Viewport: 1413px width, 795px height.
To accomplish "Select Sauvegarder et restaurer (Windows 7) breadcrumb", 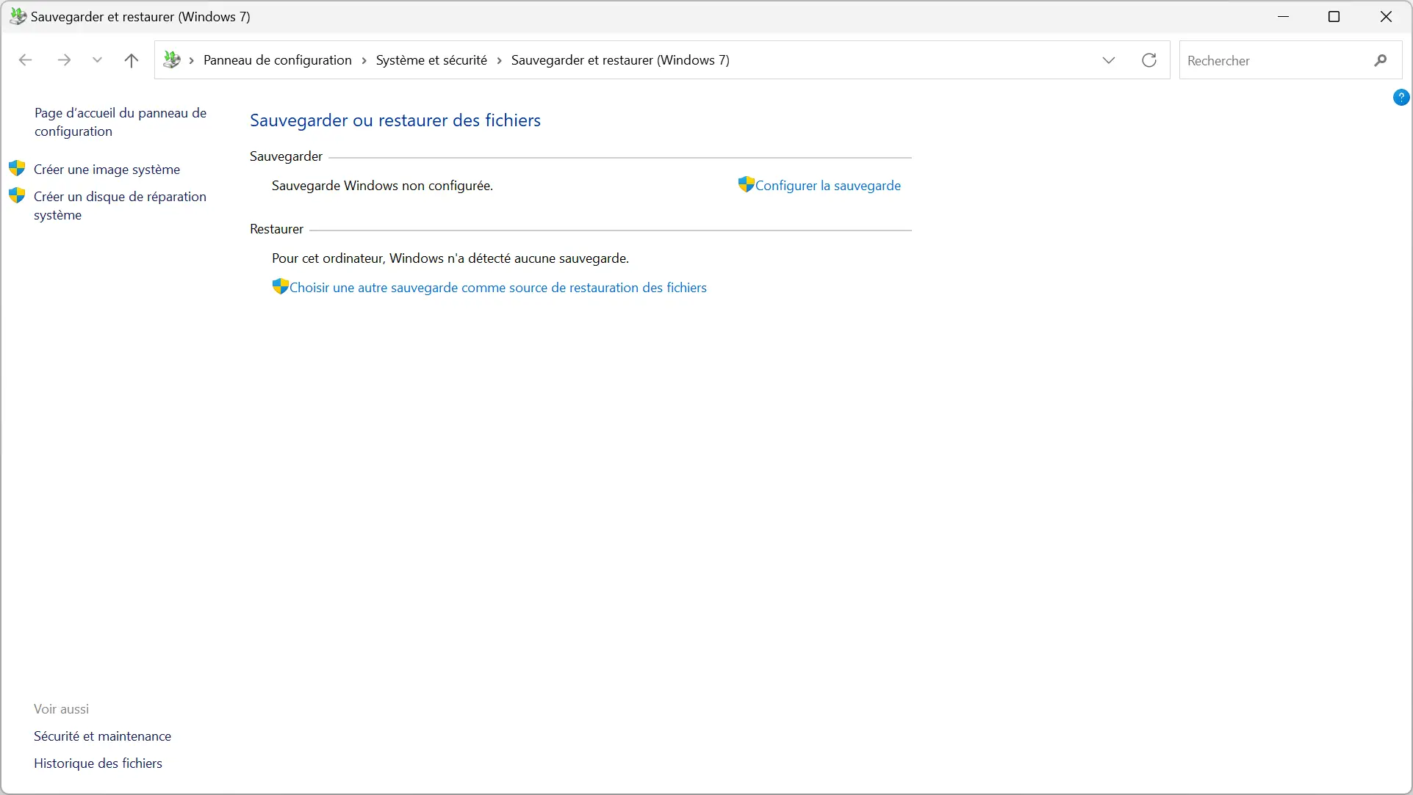I will pyautogui.click(x=620, y=60).
